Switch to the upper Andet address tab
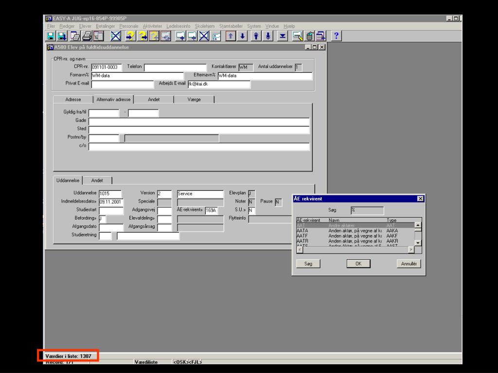 tap(154, 99)
